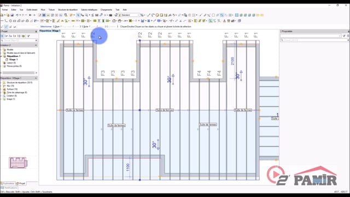Viewport: 350px width, 197px height.
Task: Click the first blue globe view icon
Action: tap(241, 15)
